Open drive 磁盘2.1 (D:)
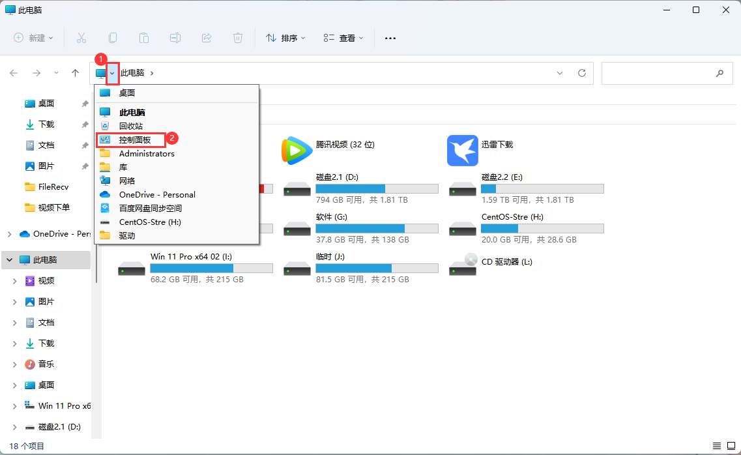This screenshot has height=455, width=741. tap(361, 188)
